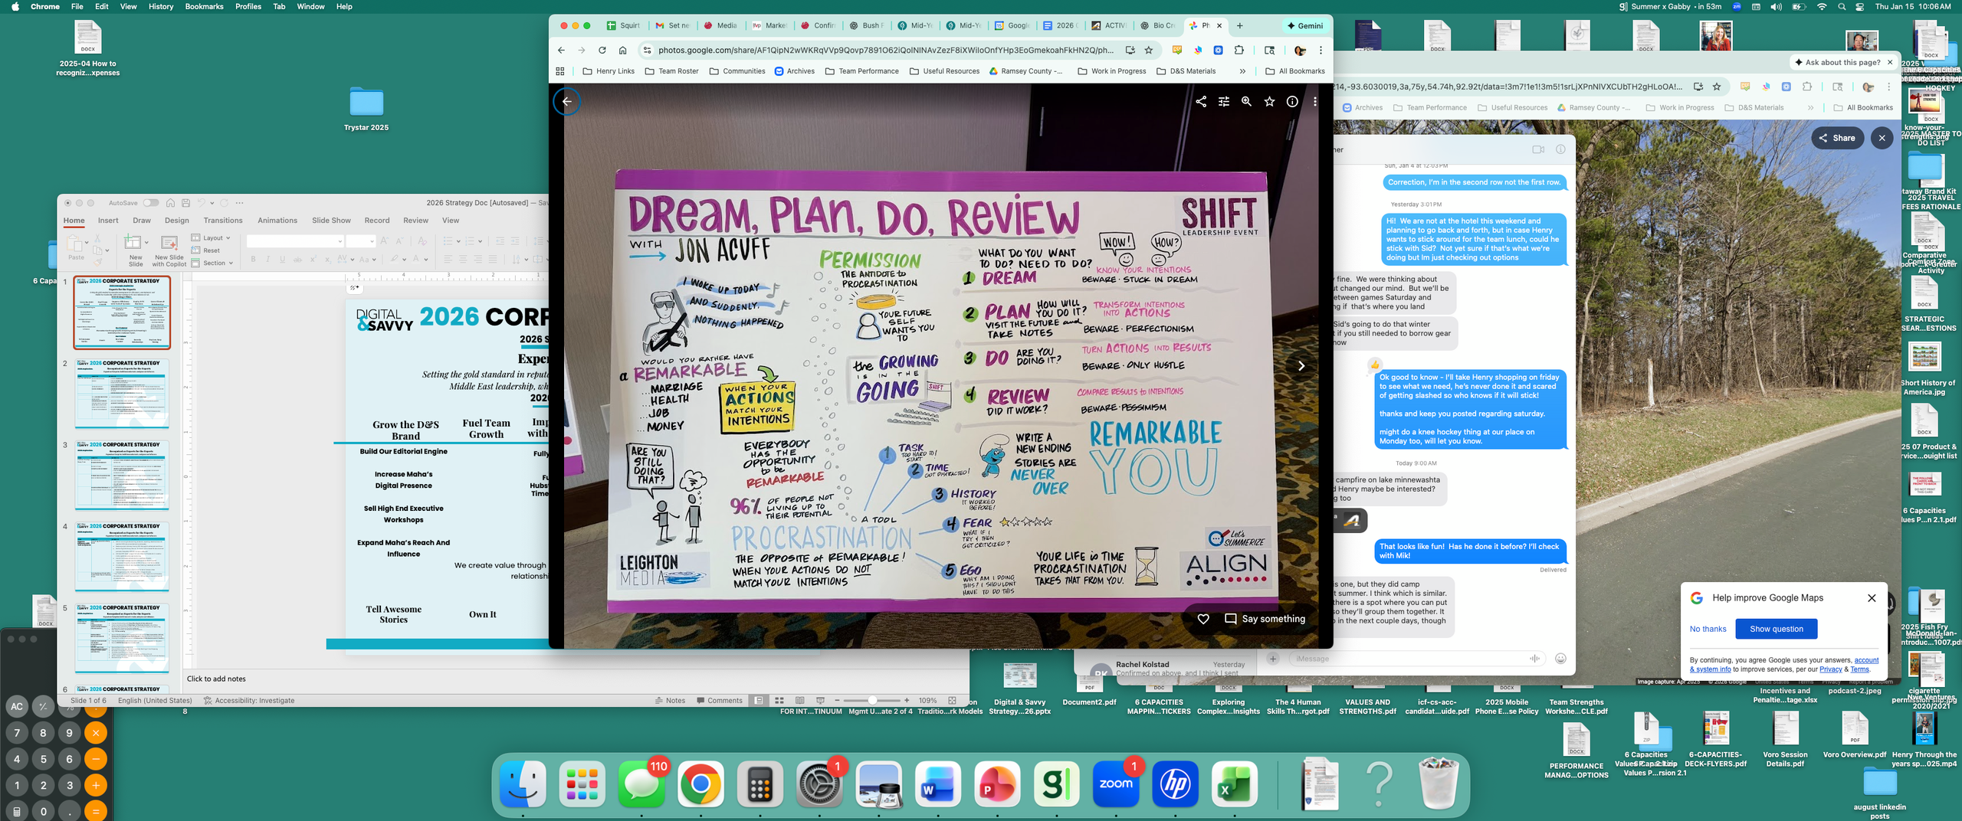Open the Transitions ribbon tab
The height and width of the screenshot is (821, 1962).
(x=223, y=221)
